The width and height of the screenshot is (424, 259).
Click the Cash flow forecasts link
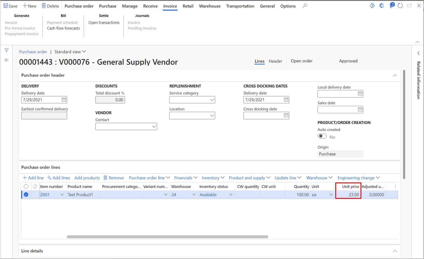(63, 28)
